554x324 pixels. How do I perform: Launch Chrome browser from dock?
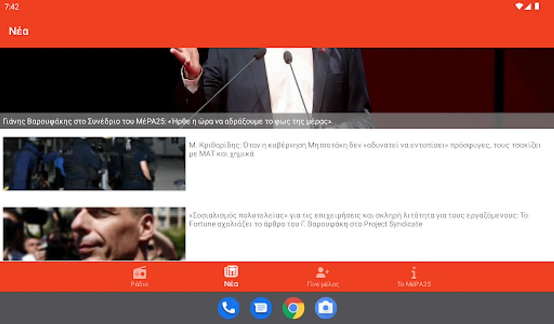click(x=293, y=308)
